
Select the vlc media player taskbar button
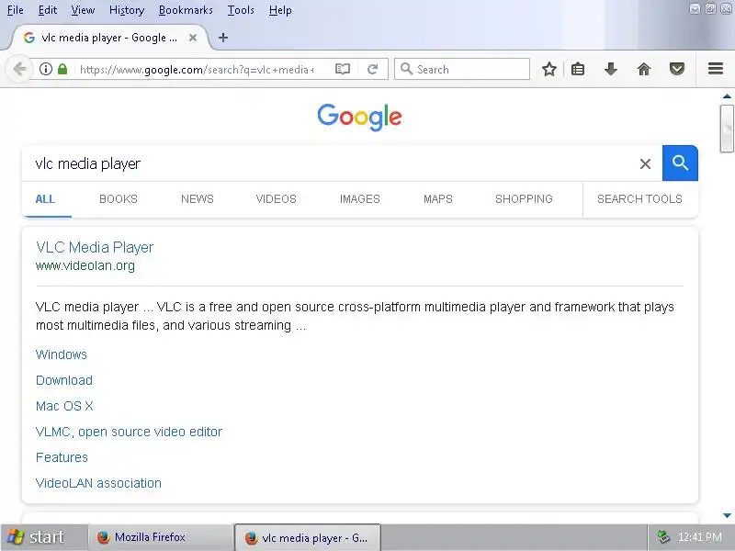click(x=307, y=537)
